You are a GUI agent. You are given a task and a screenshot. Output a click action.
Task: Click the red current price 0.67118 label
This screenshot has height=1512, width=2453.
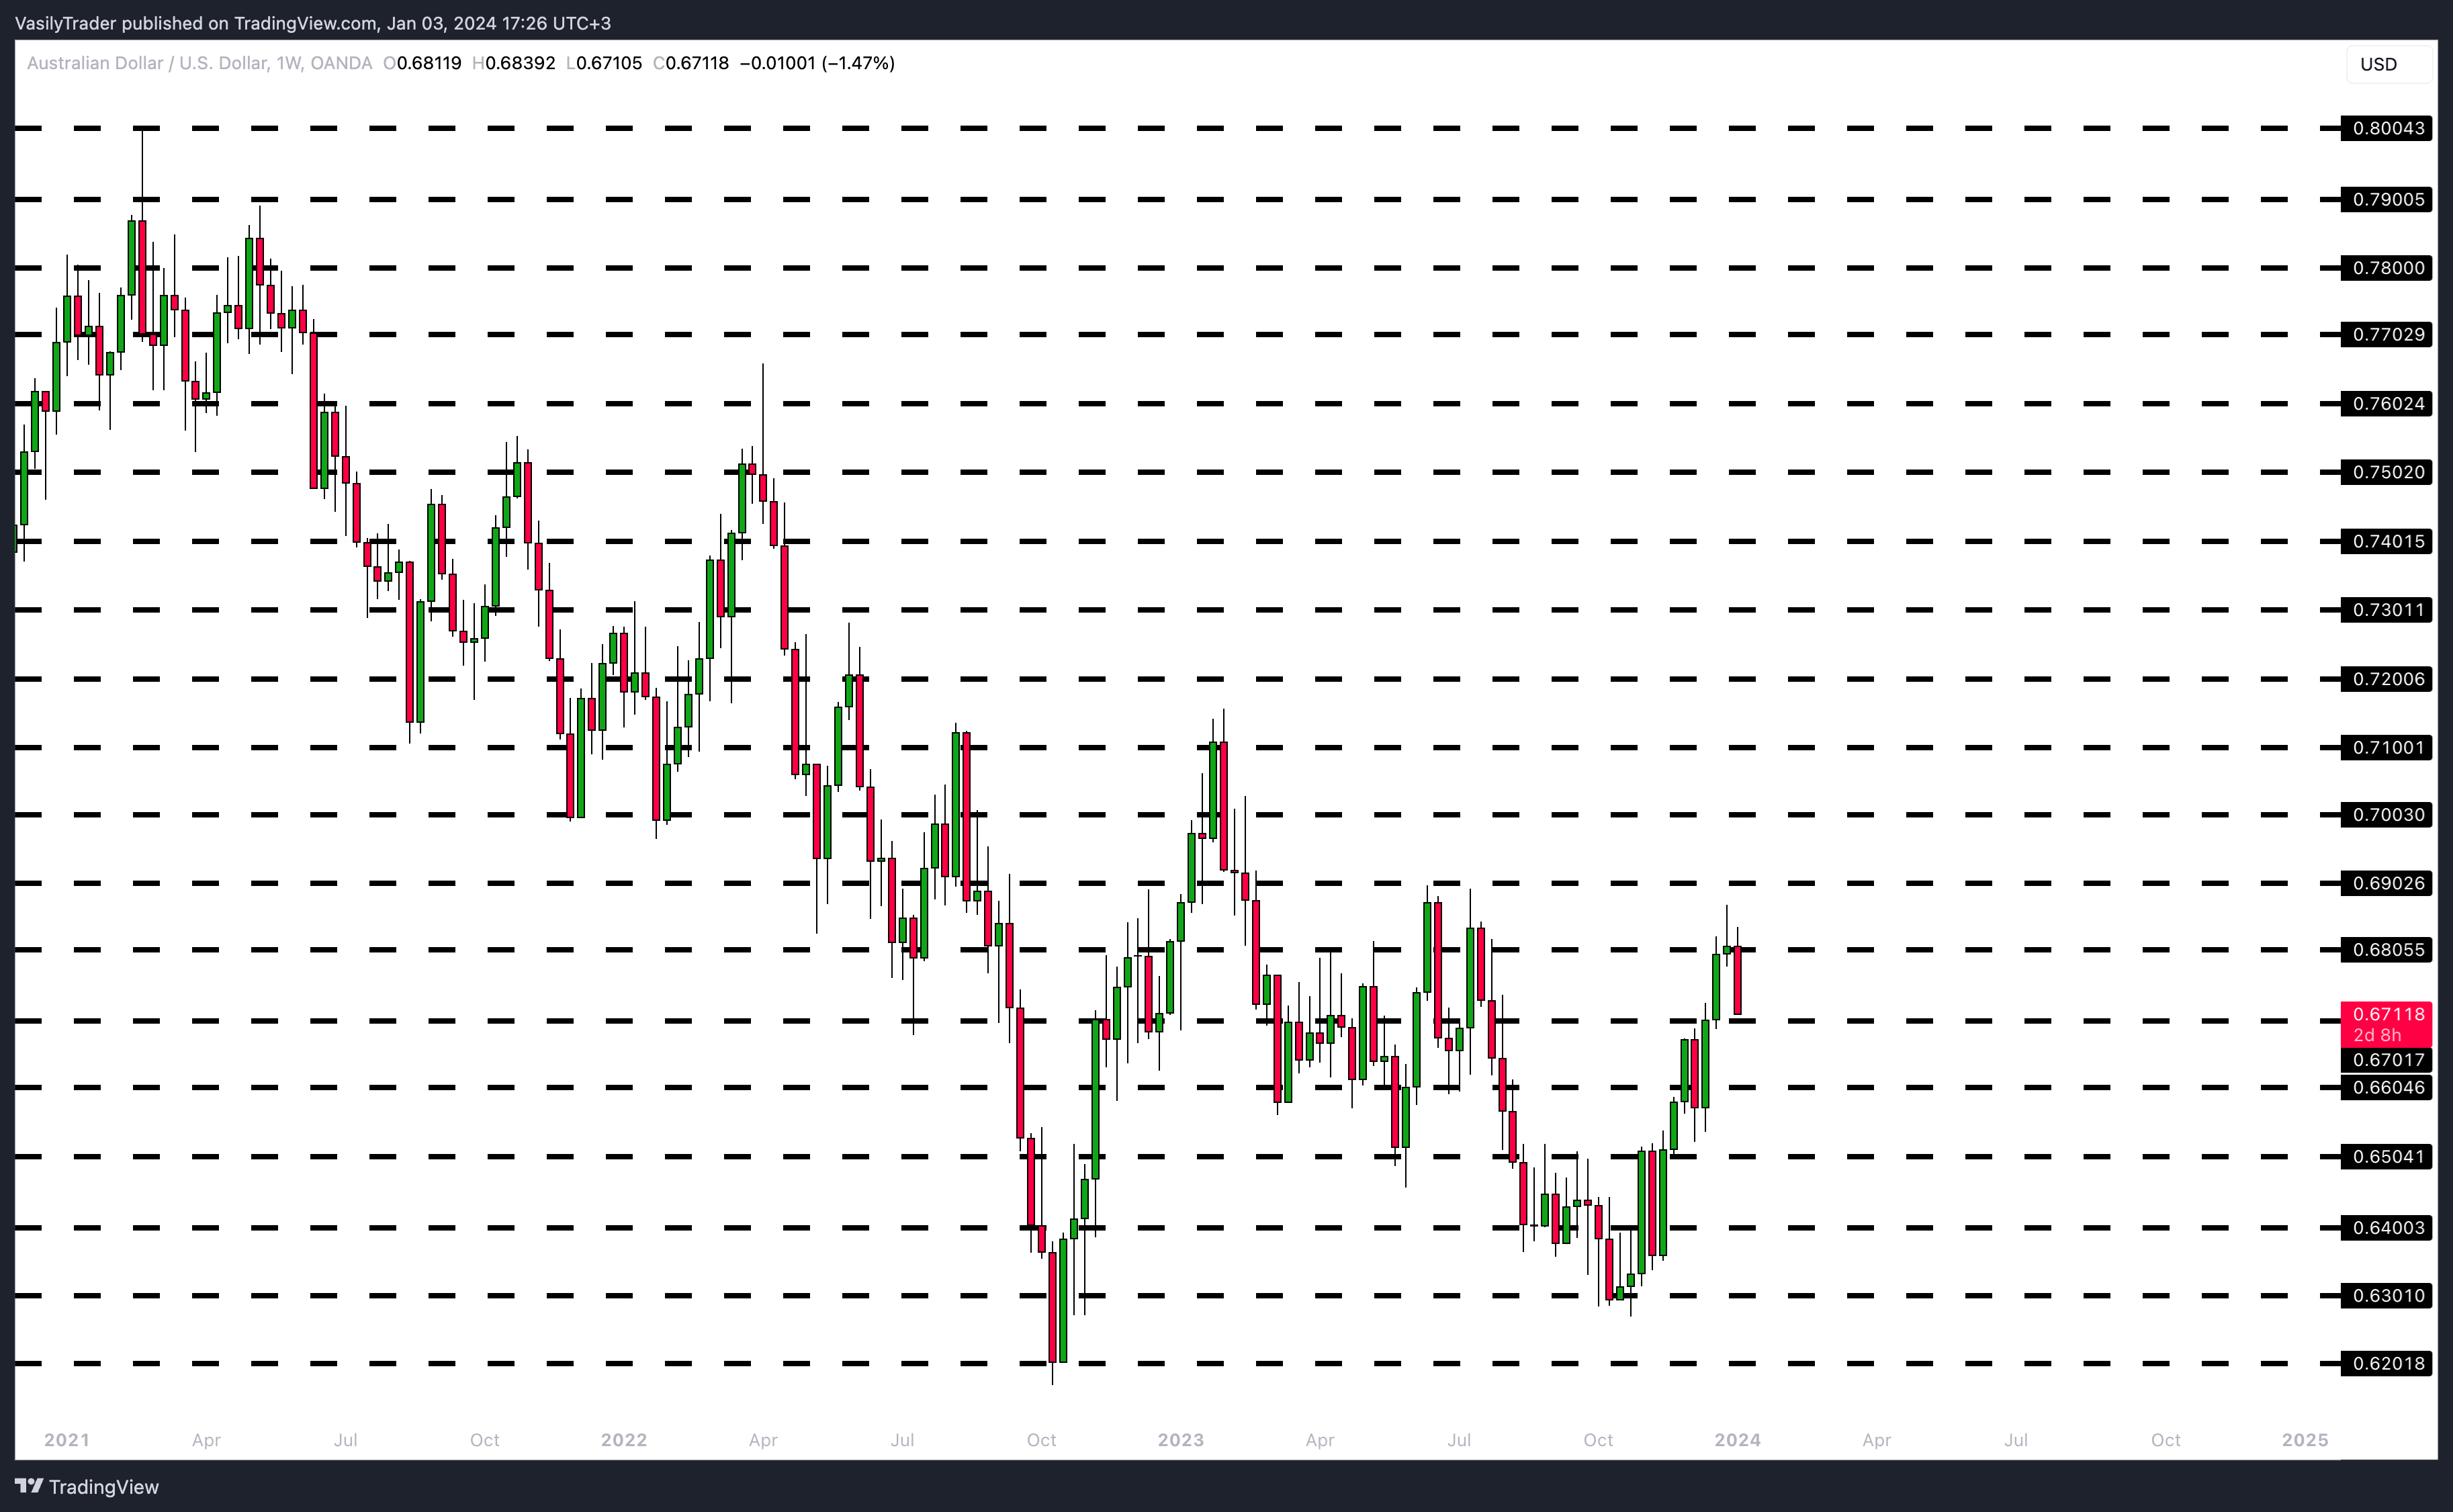[2386, 1024]
